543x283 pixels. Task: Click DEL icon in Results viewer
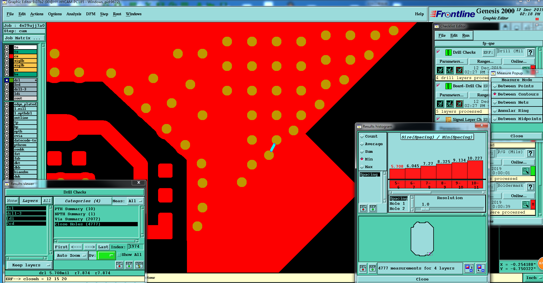tap(119, 265)
